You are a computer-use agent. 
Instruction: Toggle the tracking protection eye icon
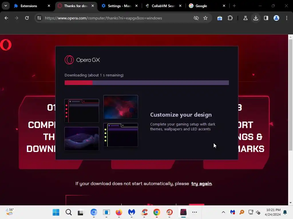[x=196, y=18]
